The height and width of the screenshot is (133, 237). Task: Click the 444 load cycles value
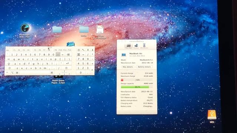tap(151, 95)
